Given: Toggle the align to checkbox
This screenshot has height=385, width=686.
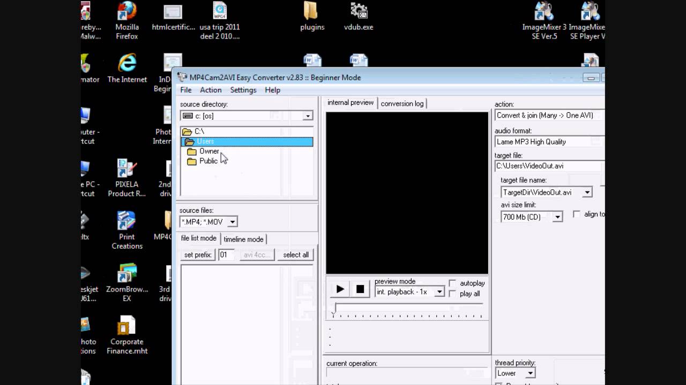Looking at the screenshot, I should [x=577, y=214].
